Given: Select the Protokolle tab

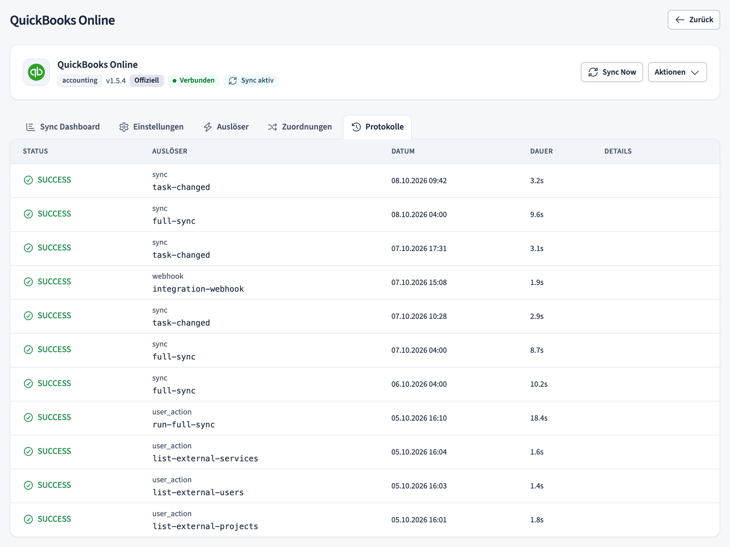Looking at the screenshot, I should pyautogui.click(x=377, y=127).
